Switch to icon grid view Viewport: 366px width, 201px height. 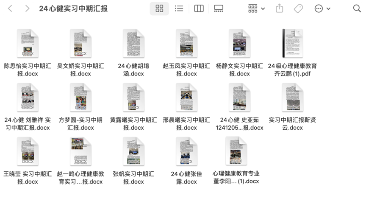[x=159, y=8]
